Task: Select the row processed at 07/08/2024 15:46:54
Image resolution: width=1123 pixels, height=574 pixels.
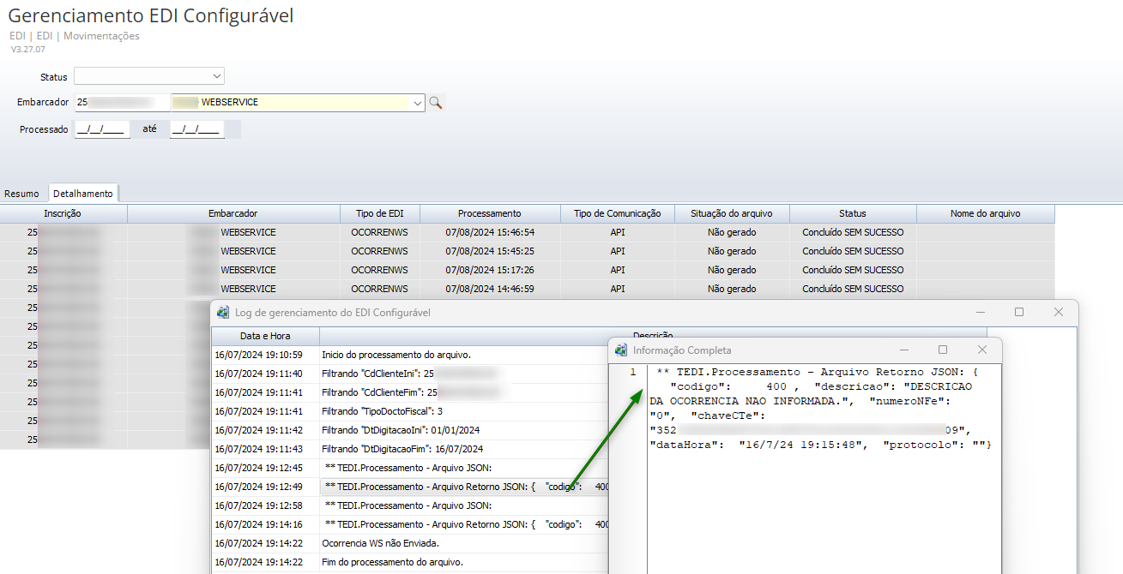Action: 489,232
